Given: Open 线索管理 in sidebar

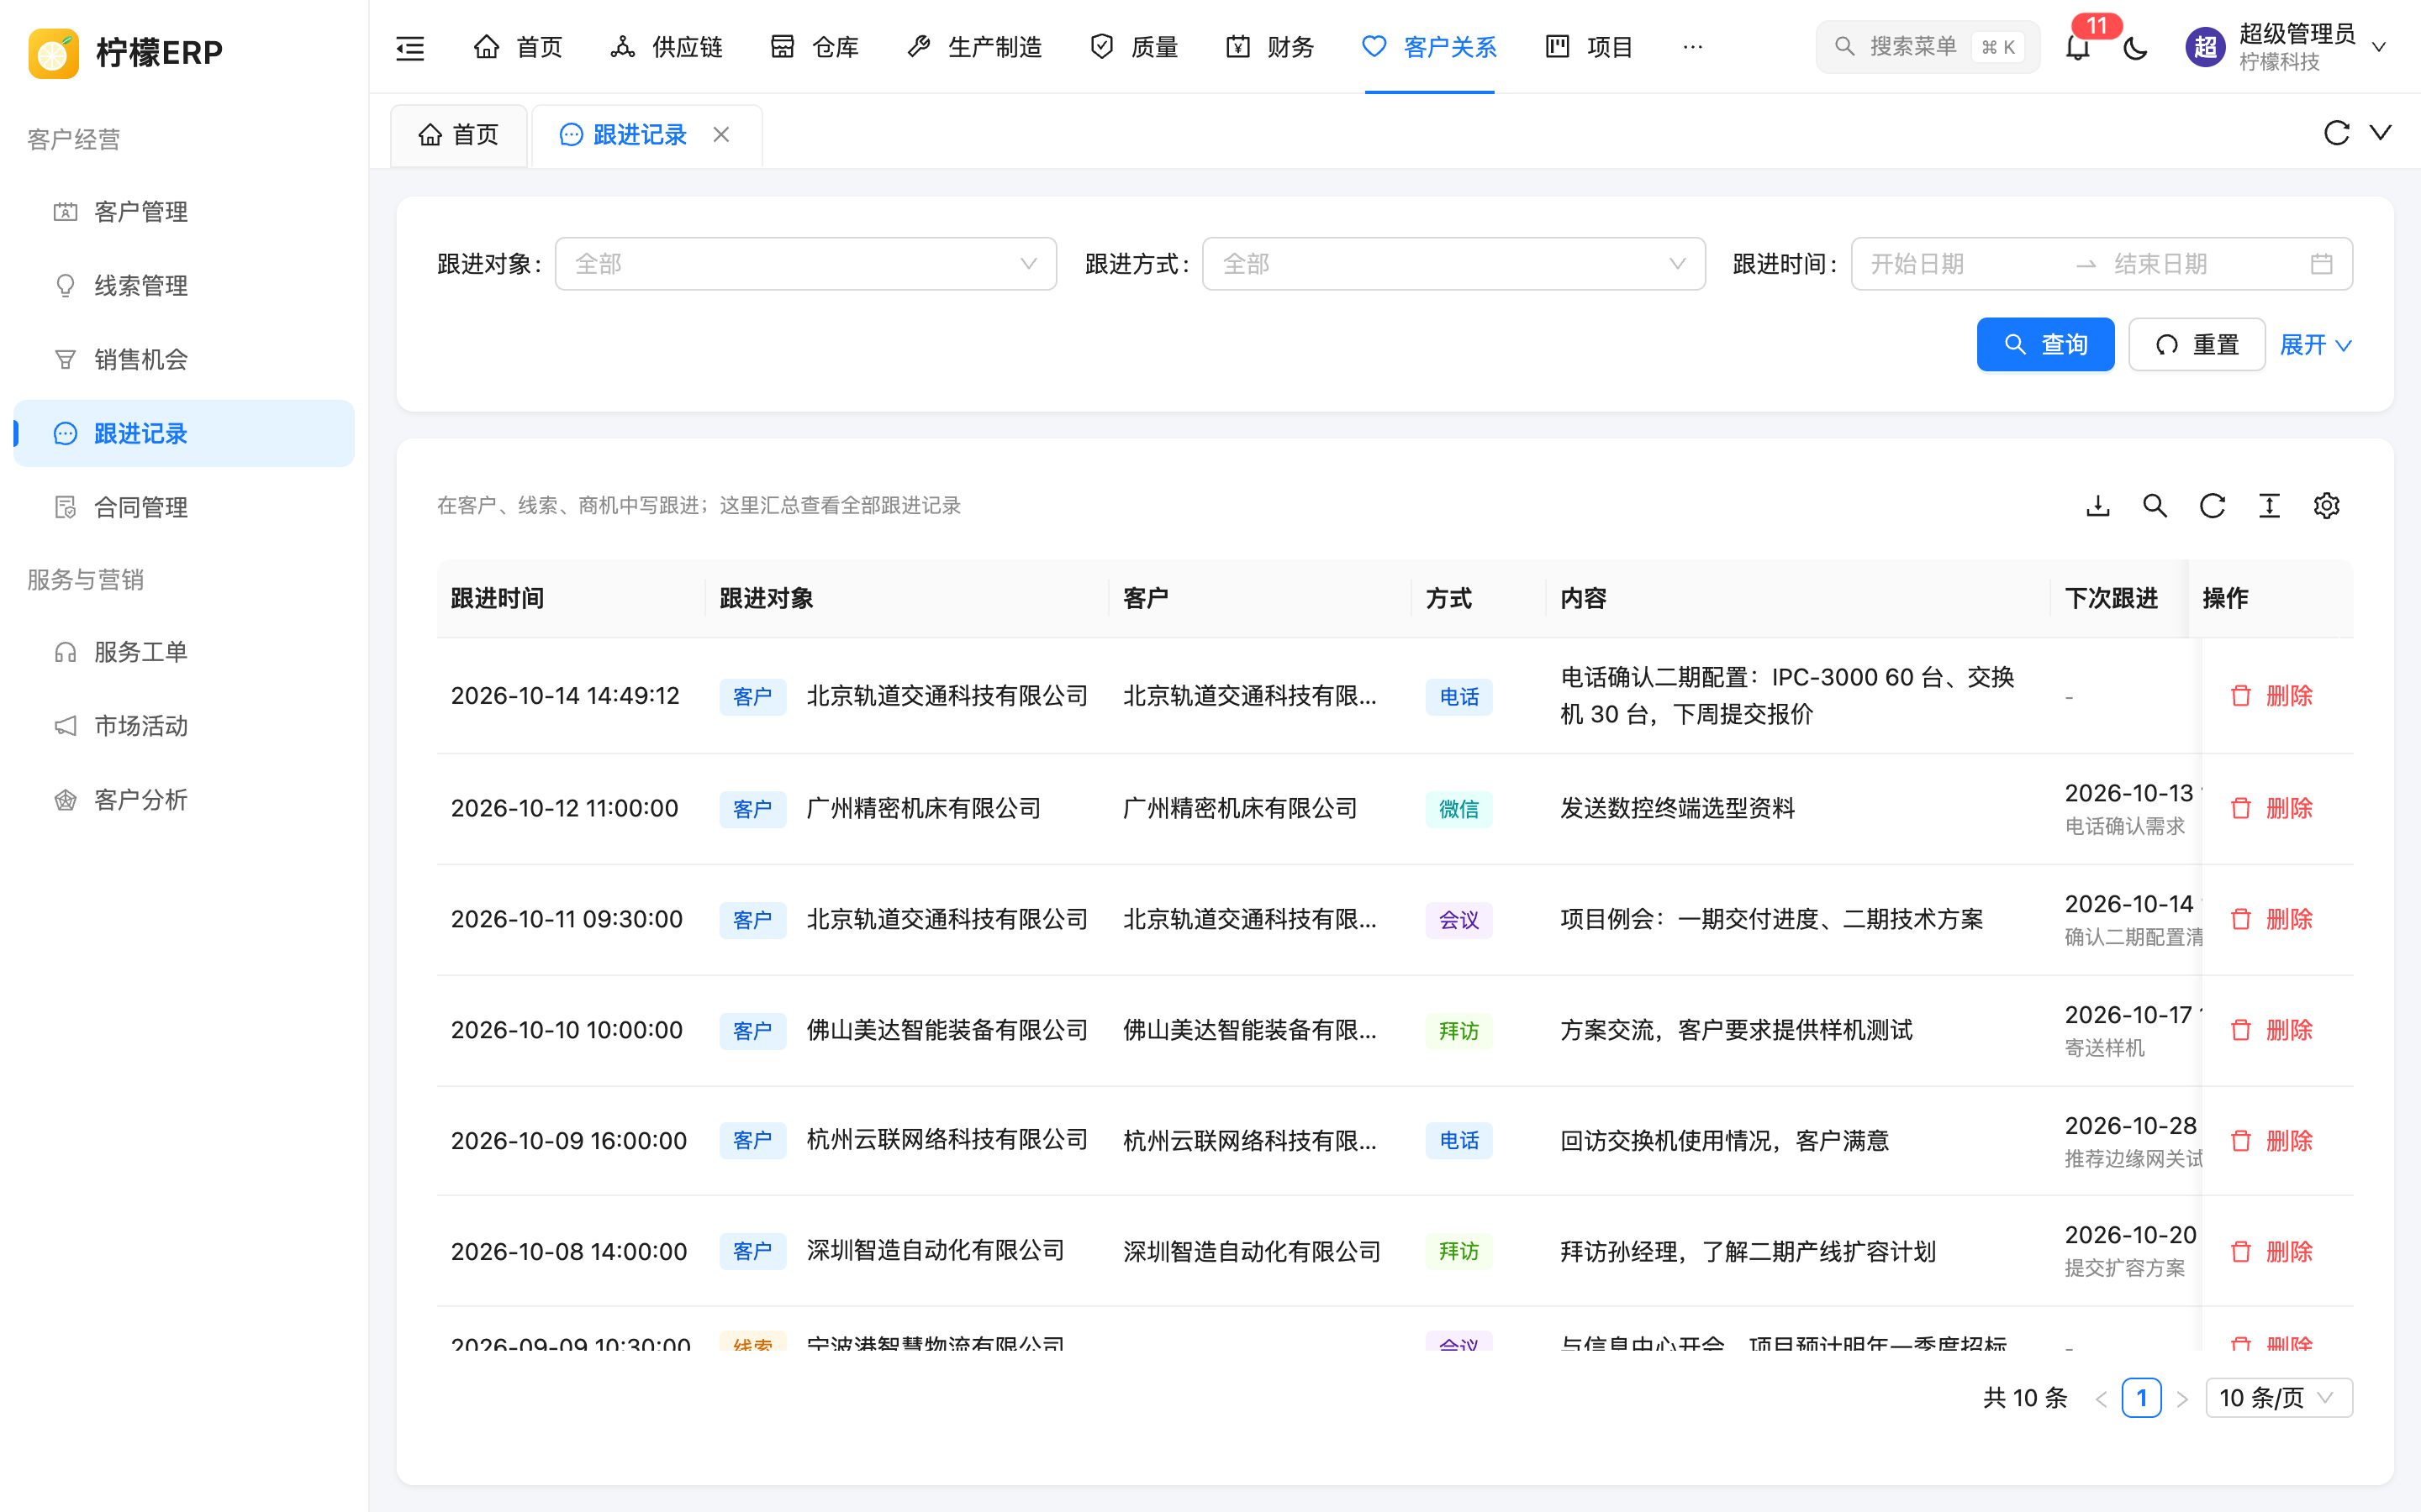Looking at the screenshot, I should click(x=184, y=286).
